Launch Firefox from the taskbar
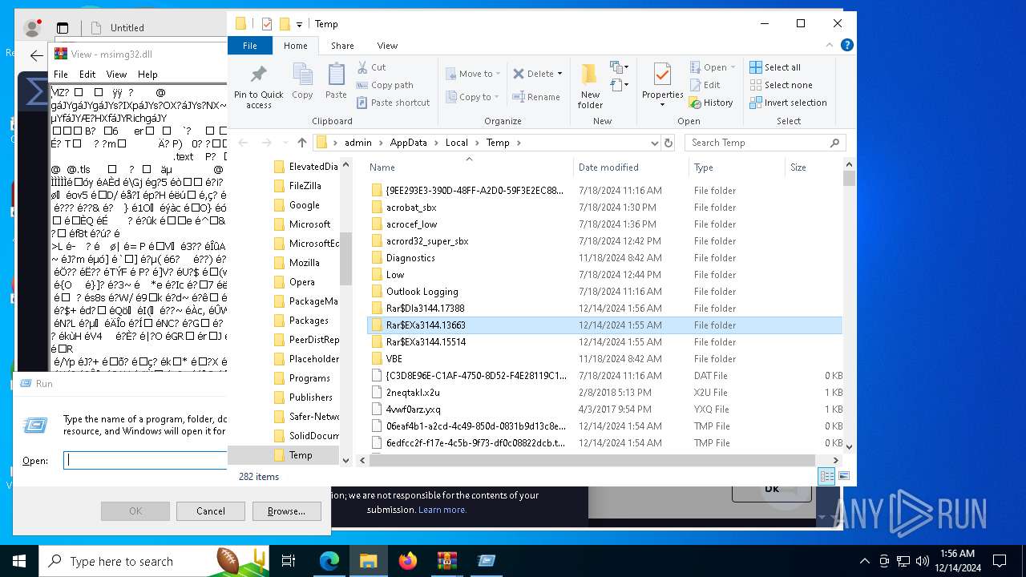Image resolution: width=1026 pixels, height=577 pixels. 408,561
